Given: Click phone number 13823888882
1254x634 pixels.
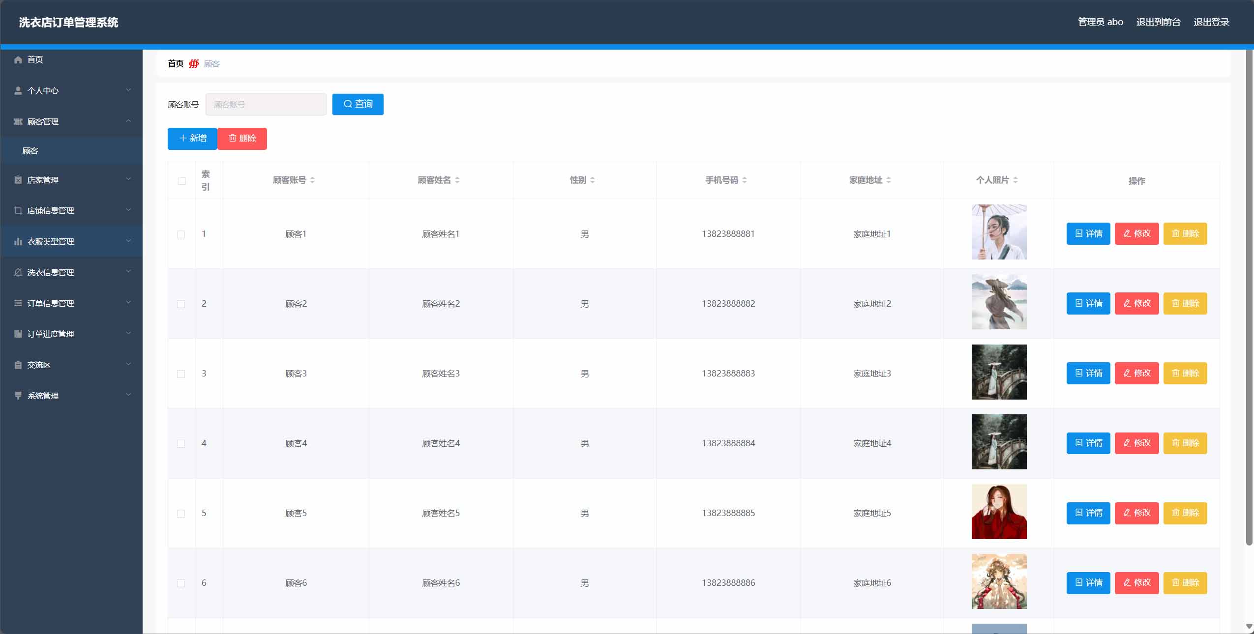Looking at the screenshot, I should tap(728, 304).
